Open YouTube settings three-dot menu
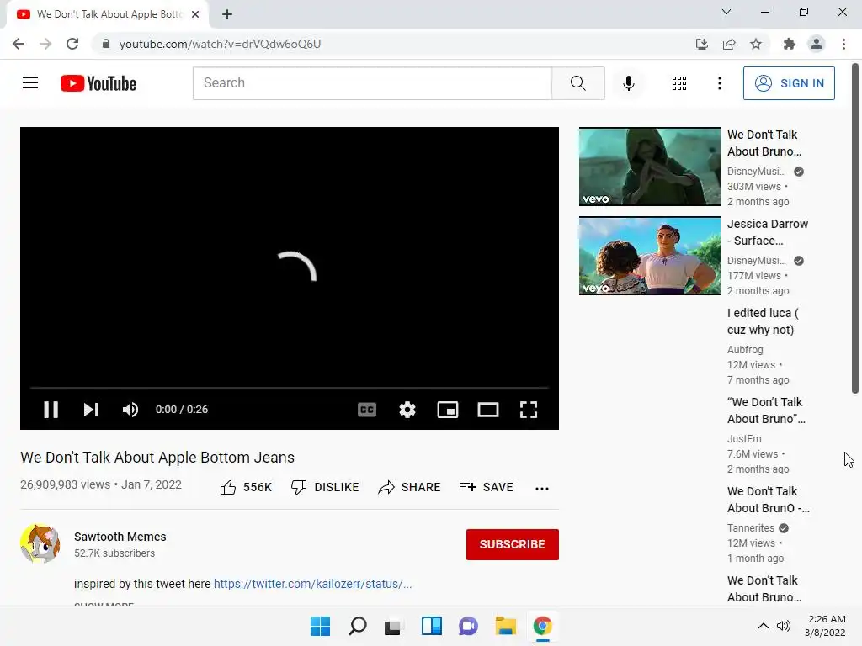Viewport: 862px width, 646px height. 719,83
